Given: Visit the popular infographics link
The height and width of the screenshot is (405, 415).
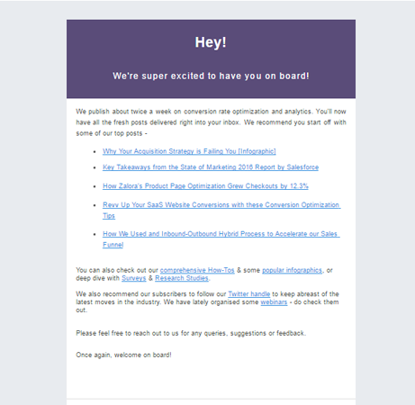Looking at the screenshot, I should (292, 270).
